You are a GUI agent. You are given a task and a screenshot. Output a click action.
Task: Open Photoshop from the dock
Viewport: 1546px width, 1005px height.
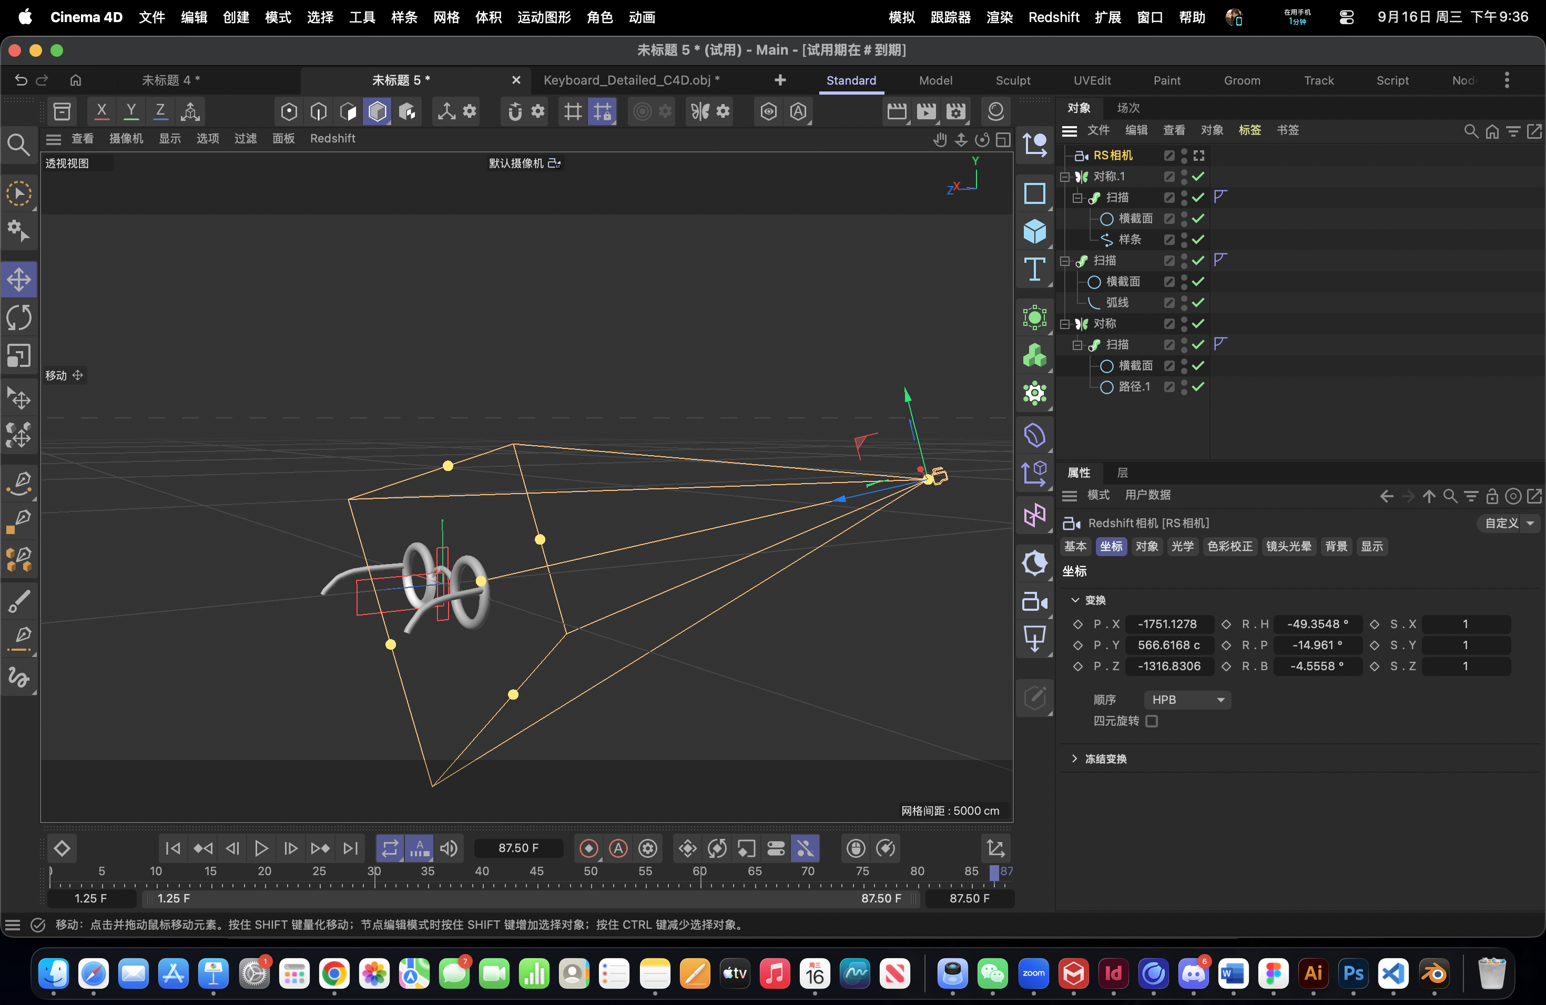point(1353,973)
